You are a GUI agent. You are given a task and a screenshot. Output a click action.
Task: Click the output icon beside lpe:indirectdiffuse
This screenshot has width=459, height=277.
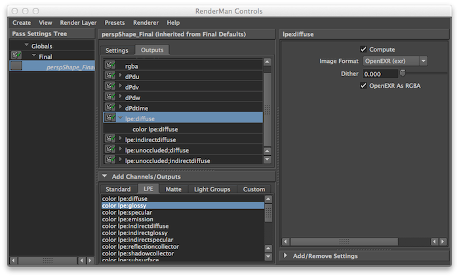pyautogui.click(x=110, y=139)
